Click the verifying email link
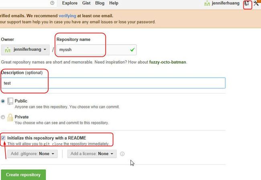Viewport: 261px width, 180px height. (67, 16)
